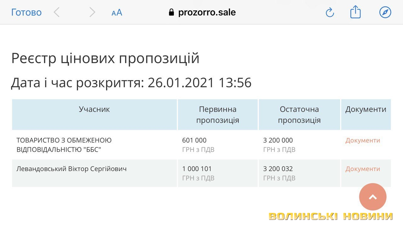
Task: Select participant ТОВАРИСТВО З ОБМЕЖЕНОЮ ВІДПОВІДАЛЬНІСТЮ "ББС"
Action: pos(64,145)
